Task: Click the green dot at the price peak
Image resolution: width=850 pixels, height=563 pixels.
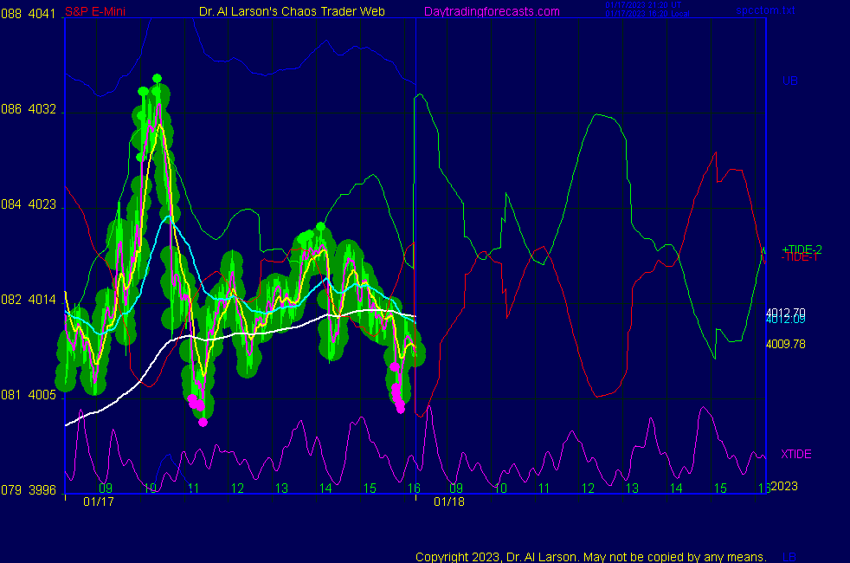Action: [x=157, y=78]
